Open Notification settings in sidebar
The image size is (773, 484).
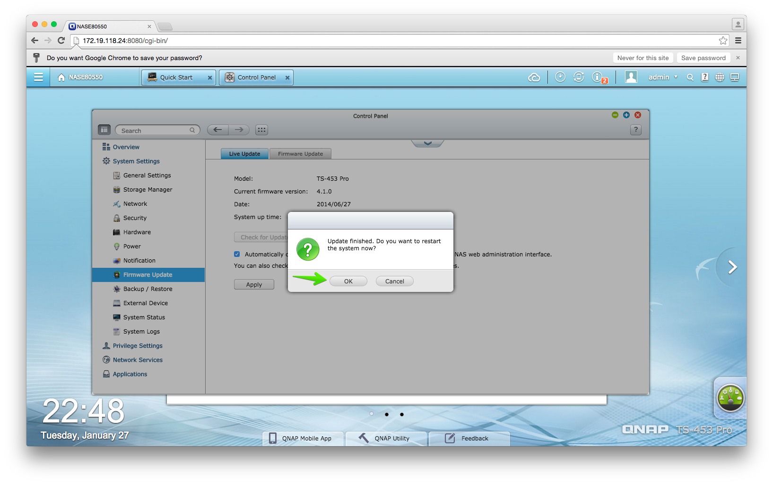139,261
